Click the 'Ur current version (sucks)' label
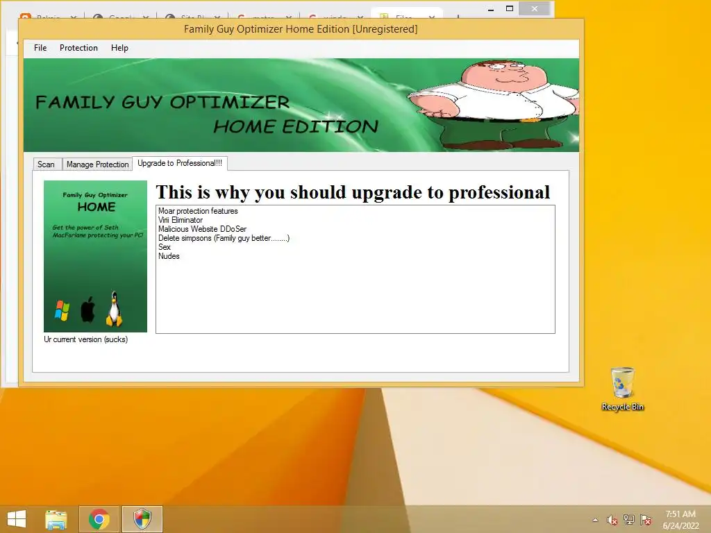 pos(85,339)
